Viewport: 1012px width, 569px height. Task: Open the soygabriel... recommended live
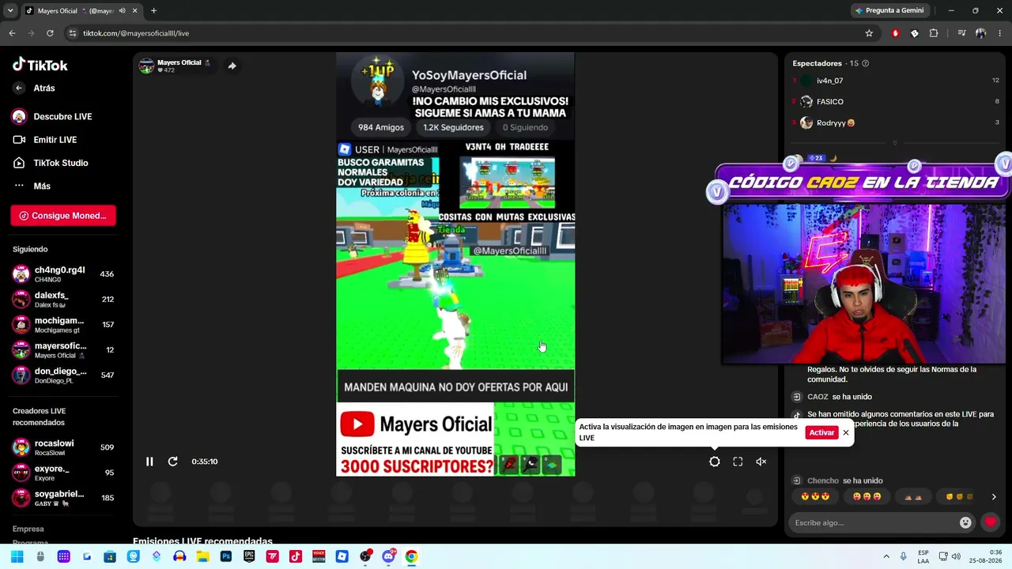point(63,498)
